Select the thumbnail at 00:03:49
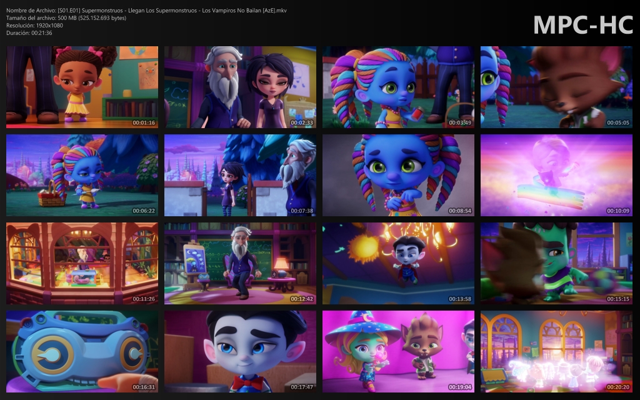The width and height of the screenshot is (640, 400). pos(398,87)
